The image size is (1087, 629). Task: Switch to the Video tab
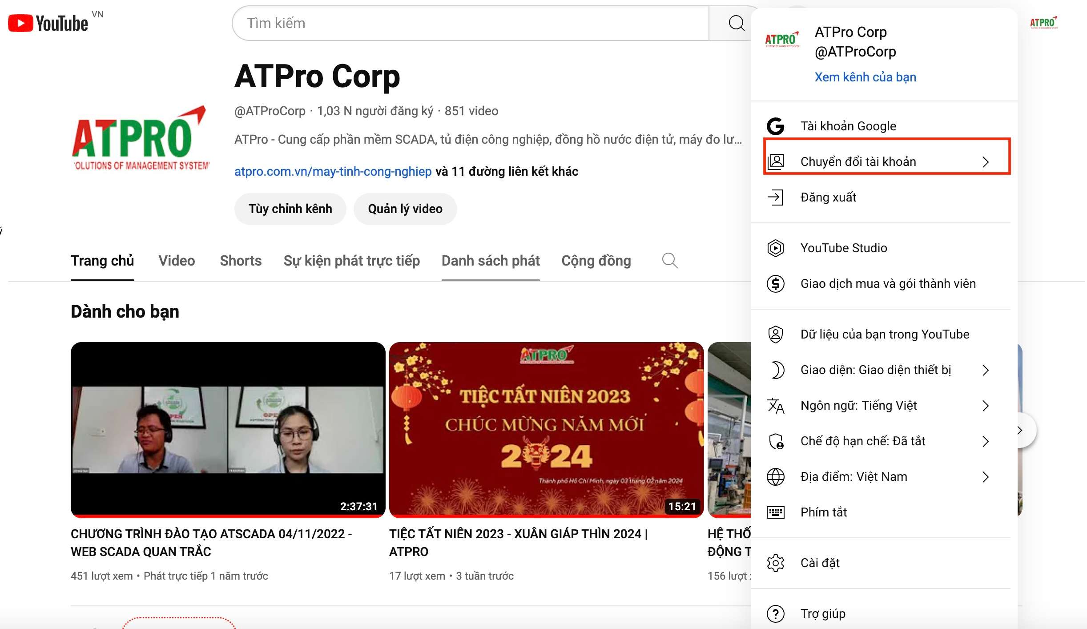coord(177,261)
